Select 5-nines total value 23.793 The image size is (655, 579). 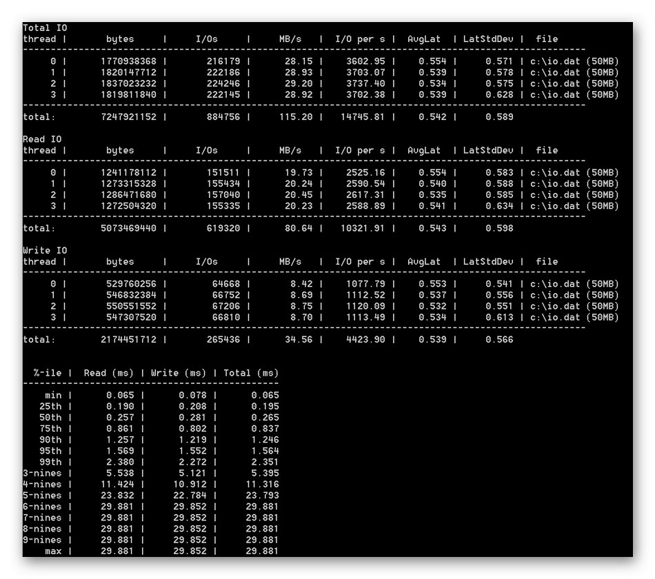(x=262, y=496)
